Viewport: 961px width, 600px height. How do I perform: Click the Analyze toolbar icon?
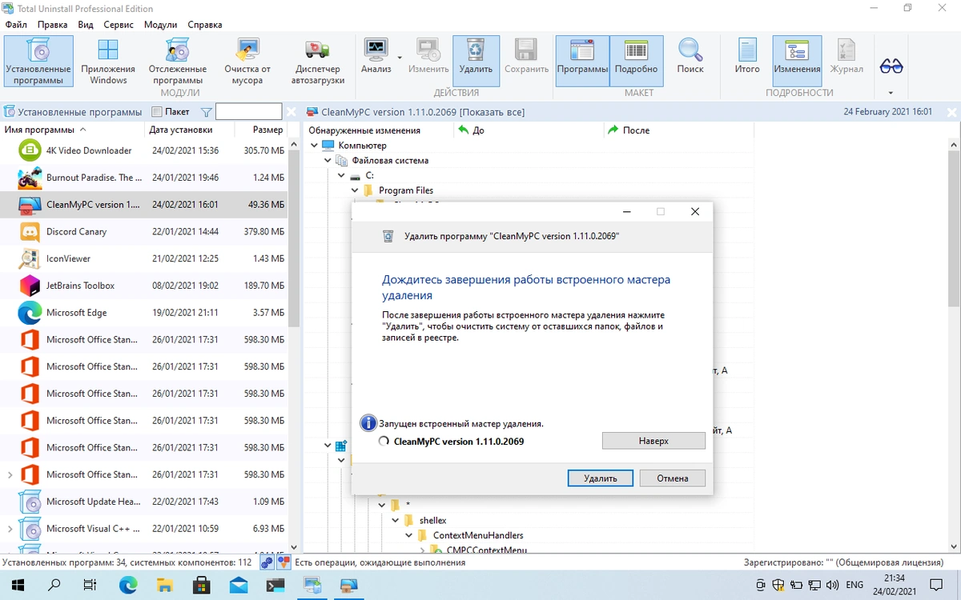point(376,56)
